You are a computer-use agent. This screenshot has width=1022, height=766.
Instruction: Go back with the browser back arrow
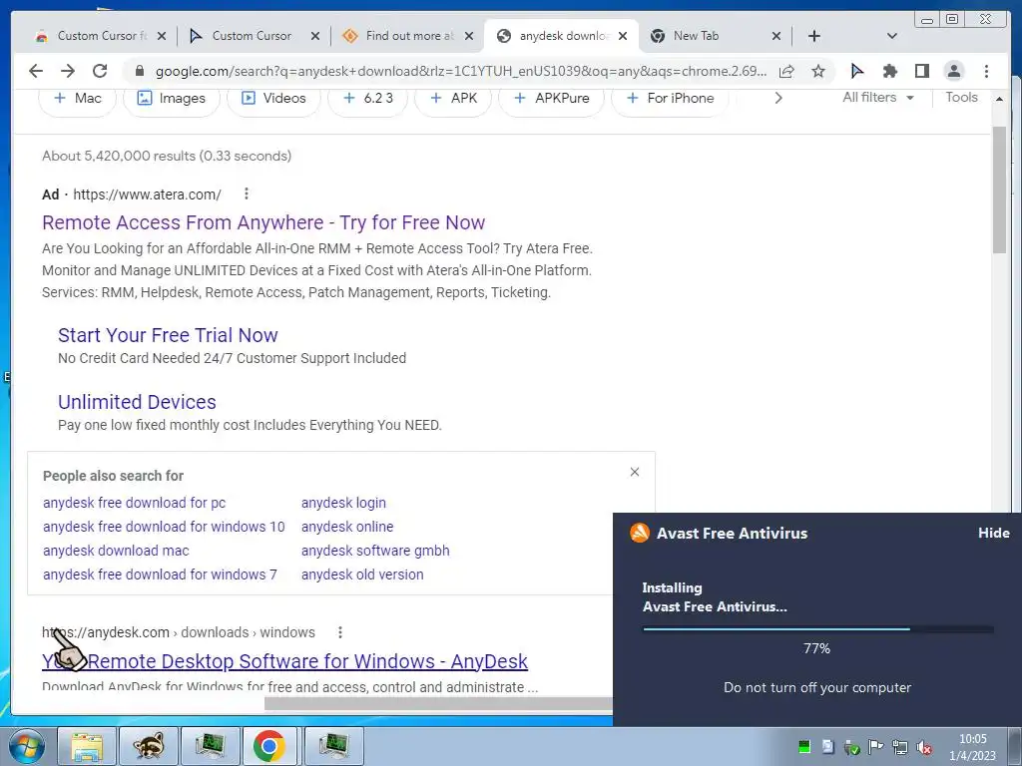point(36,71)
